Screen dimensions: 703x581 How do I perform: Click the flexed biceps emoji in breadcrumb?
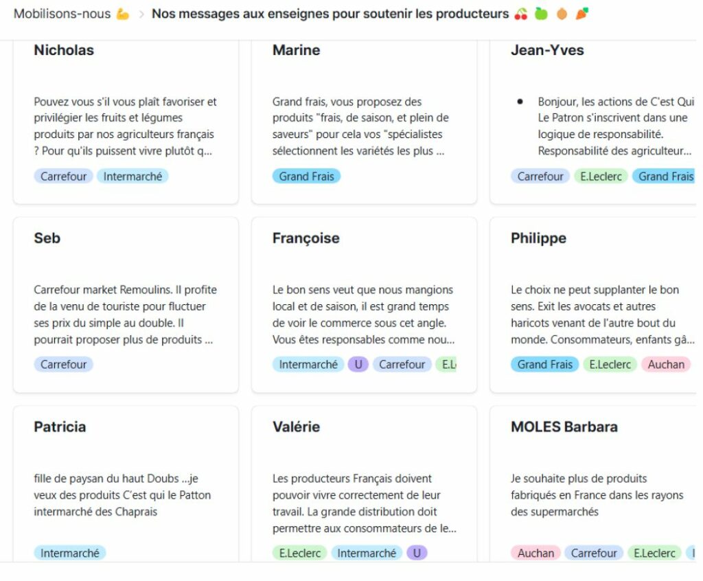(x=122, y=14)
